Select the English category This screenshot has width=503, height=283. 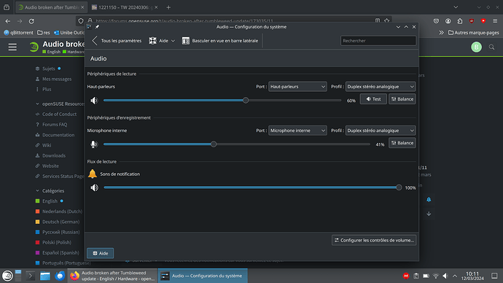point(50,201)
